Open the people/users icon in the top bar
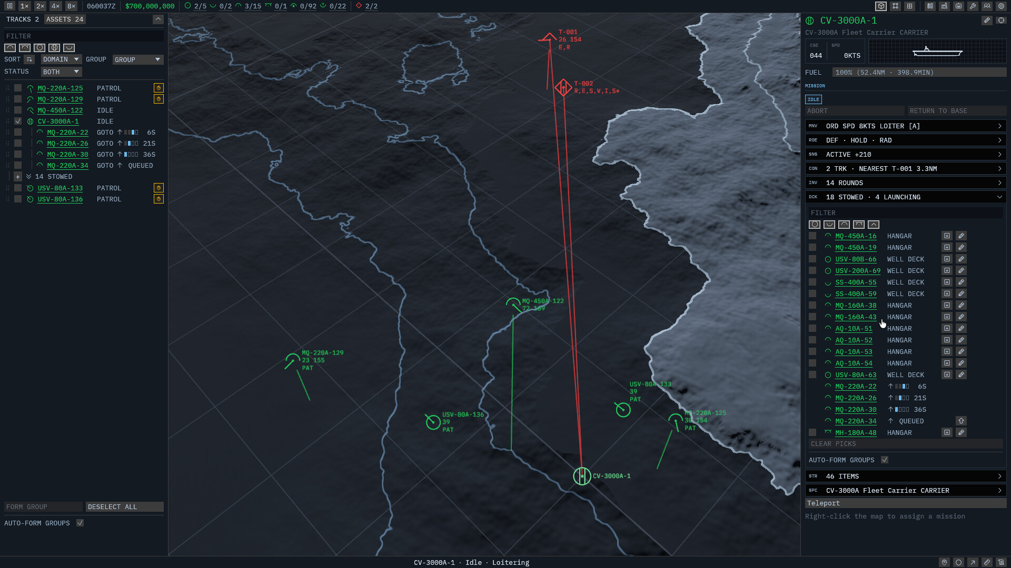This screenshot has width=1011, height=568. [x=987, y=6]
